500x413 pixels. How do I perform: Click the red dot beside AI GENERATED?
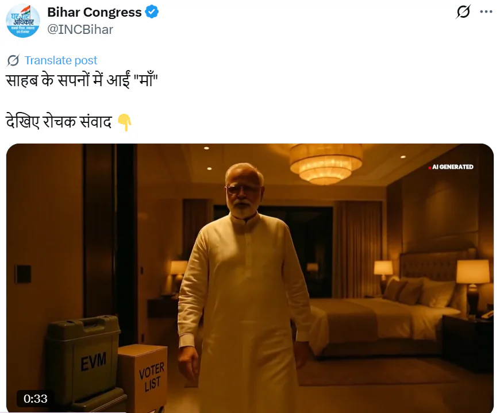pyautogui.click(x=430, y=167)
